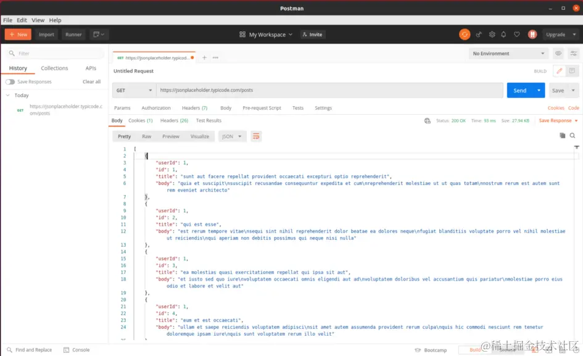The height and width of the screenshot is (356, 583).
Task: Click the network globe icon near Status
Action: pyautogui.click(x=427, y=120)
